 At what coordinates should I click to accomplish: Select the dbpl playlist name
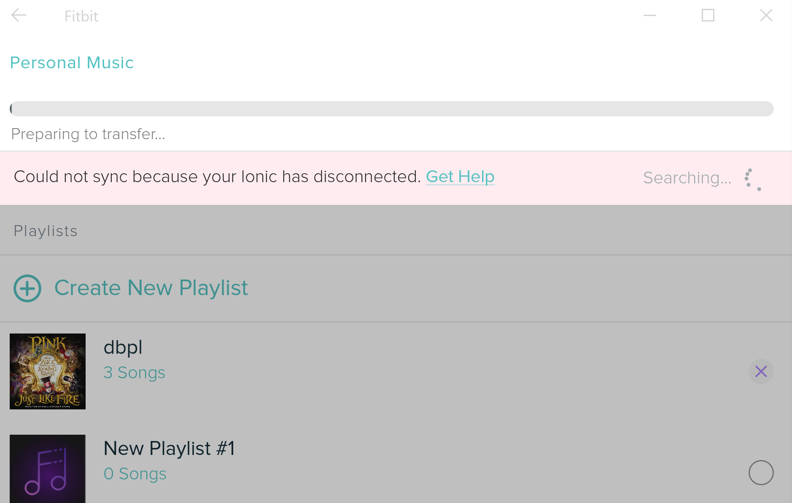(123, 348)
